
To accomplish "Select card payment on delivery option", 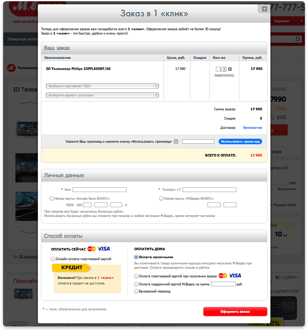I will (136, 276).
